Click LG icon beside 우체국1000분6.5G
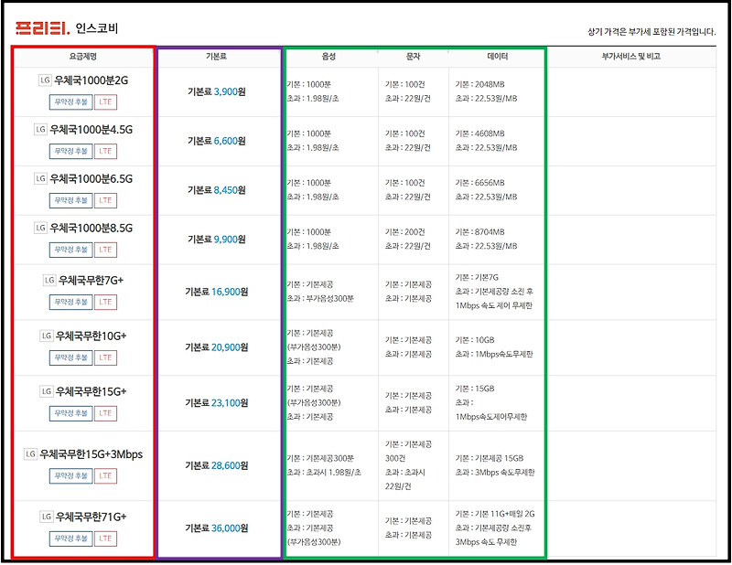Viewport: 732px width, 565px height. point(40,178)
